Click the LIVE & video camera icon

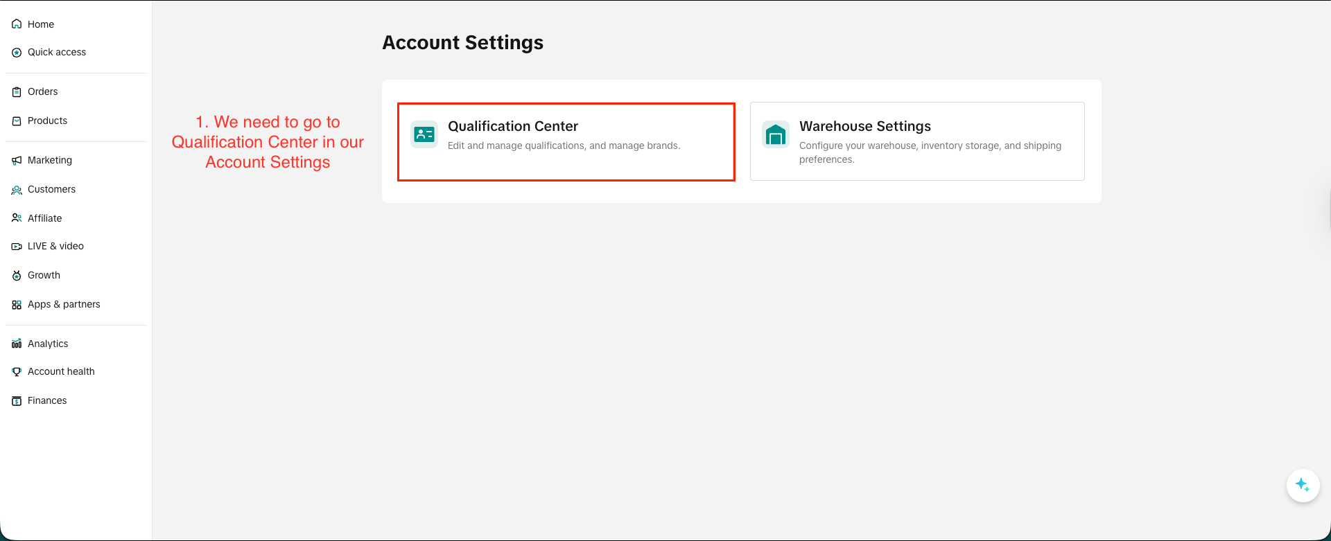click(17, 247)
